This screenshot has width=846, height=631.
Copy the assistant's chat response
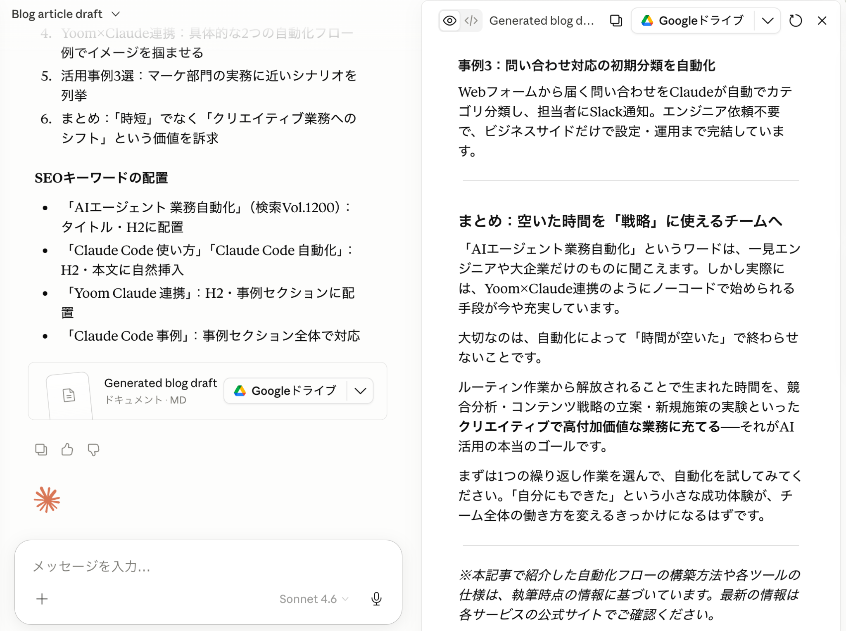pos(41,449)
